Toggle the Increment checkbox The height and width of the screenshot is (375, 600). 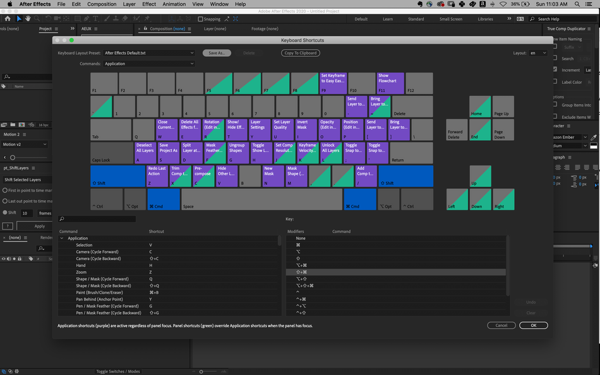[555, 69]
